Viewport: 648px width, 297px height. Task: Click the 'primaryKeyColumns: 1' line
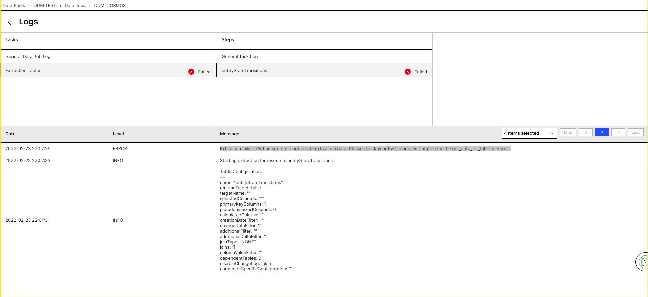243,204
